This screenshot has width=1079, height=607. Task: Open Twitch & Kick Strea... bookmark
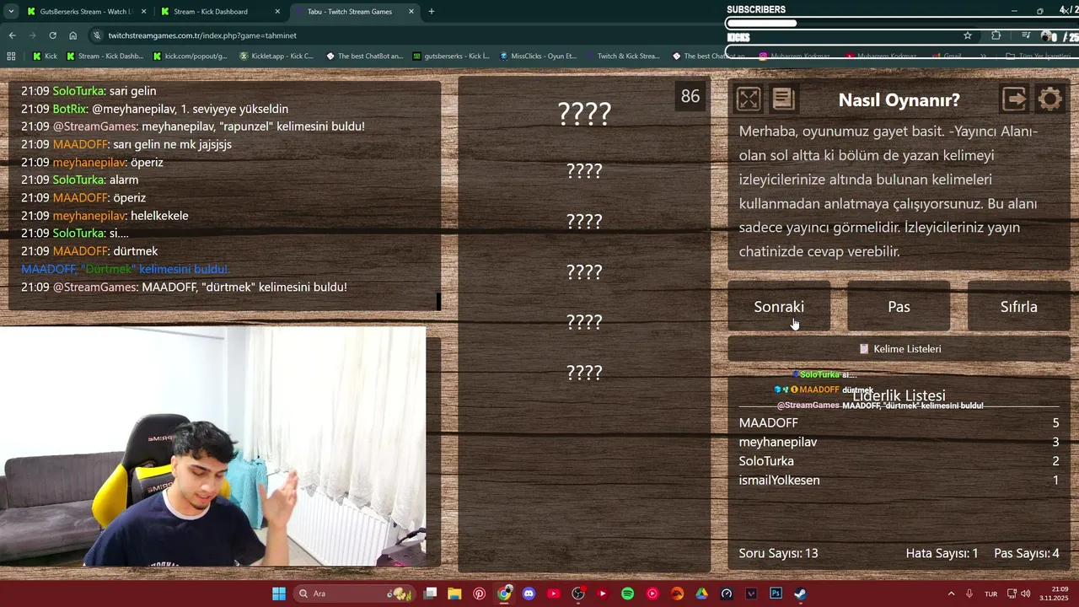pos(622,56)
